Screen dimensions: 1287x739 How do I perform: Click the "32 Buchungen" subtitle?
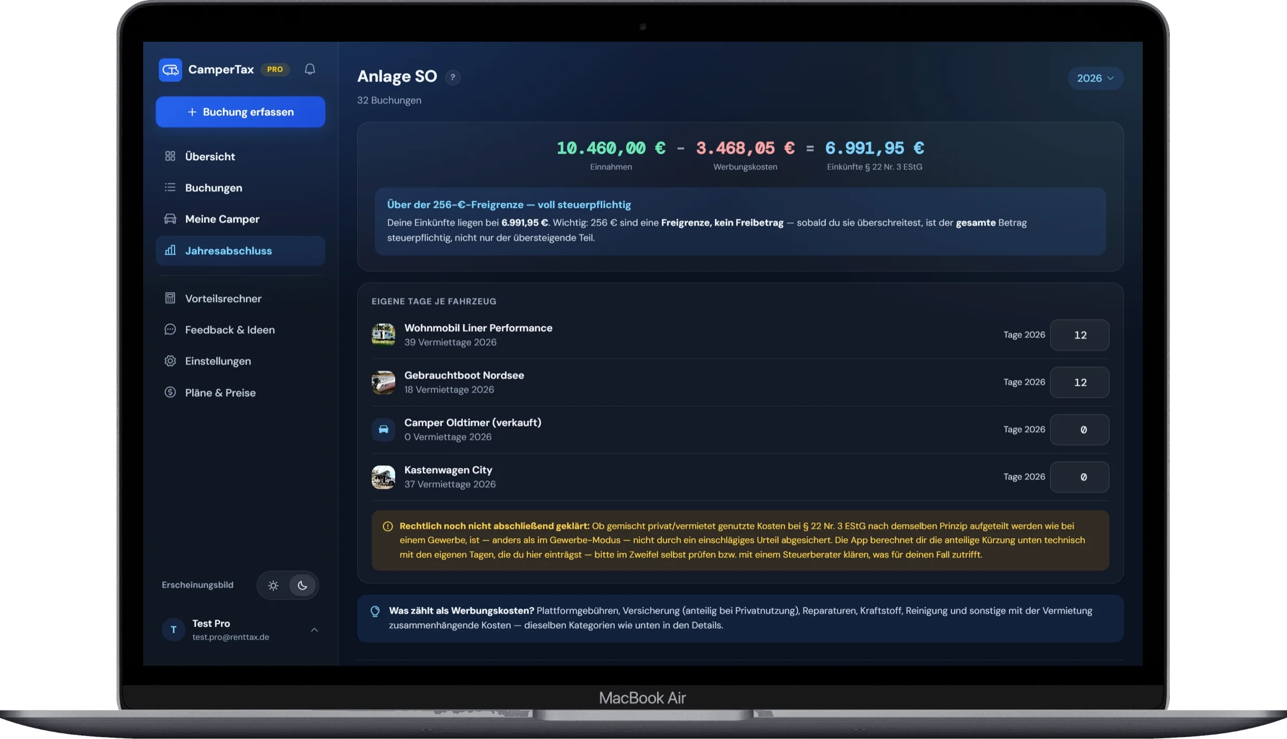pyautogui.click(x=389, y=100)
